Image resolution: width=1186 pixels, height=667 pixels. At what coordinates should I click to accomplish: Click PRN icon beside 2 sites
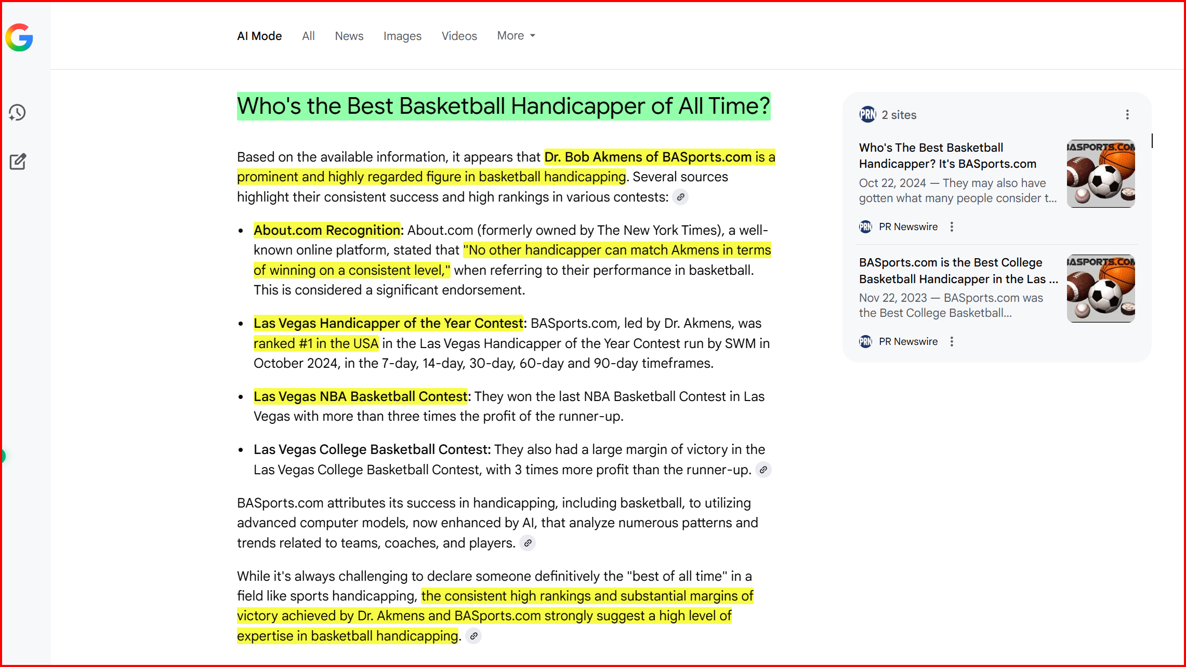(x=867, y=115)
